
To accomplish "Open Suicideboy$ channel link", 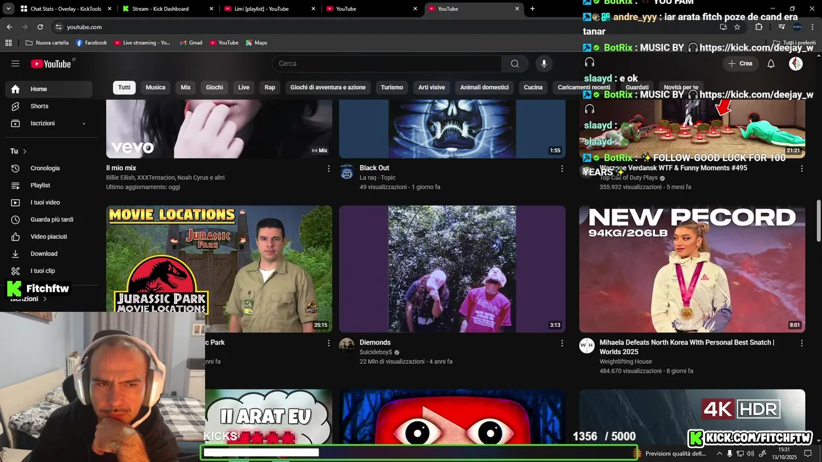I will (x=376, y=352).
